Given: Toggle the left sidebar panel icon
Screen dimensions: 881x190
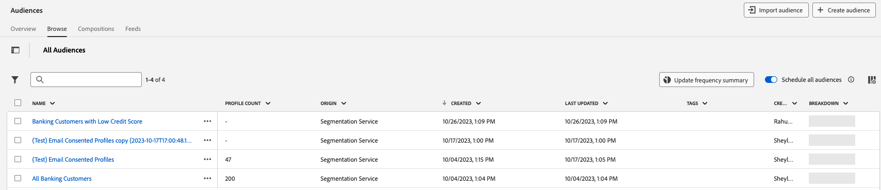Looking at the screenshot, I should click(x=15, y=50).
